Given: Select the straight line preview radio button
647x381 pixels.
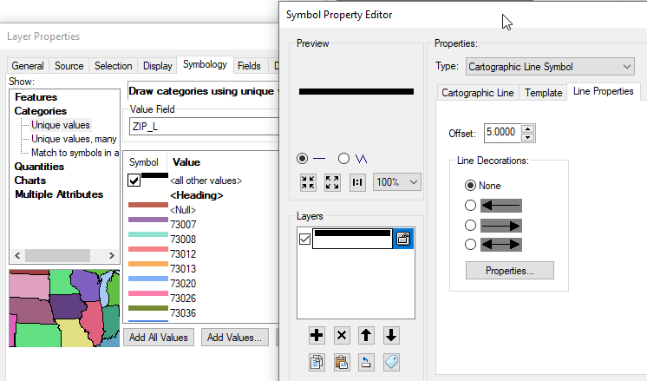Looking at the screenshot, I should [302, 158].
